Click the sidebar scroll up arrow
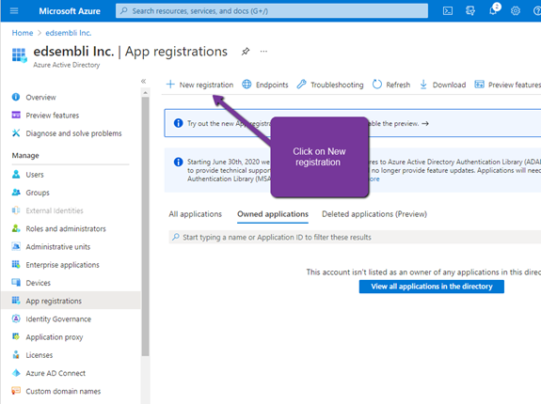Screen dimensions: 541x404 pyautogui.click(x=145, y=93)
